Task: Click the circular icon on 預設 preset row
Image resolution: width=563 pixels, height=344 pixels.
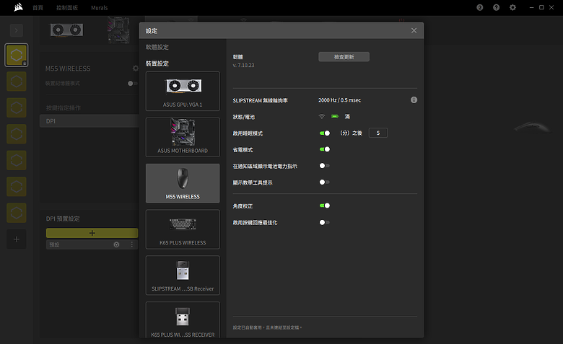Action: click(x=116, y=244)
